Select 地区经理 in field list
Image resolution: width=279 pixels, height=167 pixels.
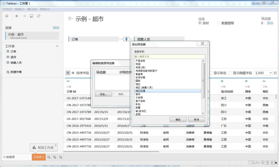point(168,91)
